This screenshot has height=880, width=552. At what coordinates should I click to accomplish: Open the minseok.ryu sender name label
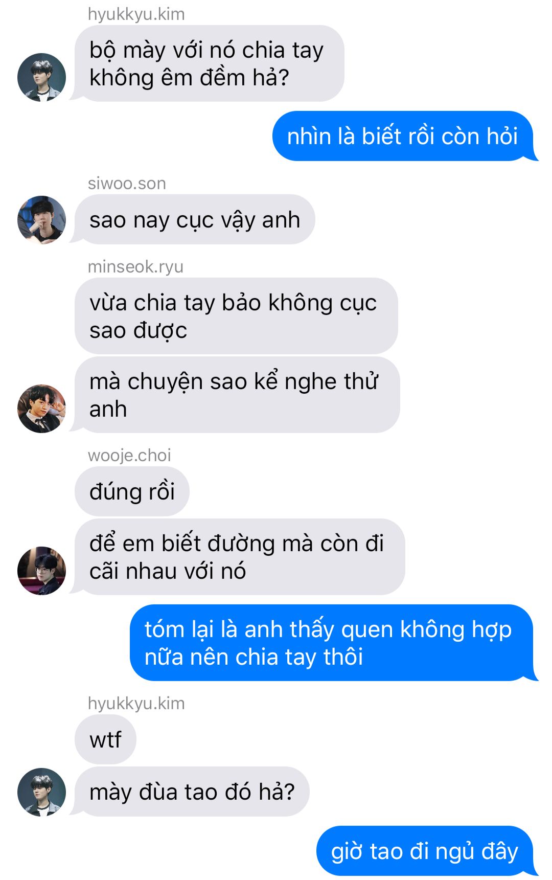point(135,266)
